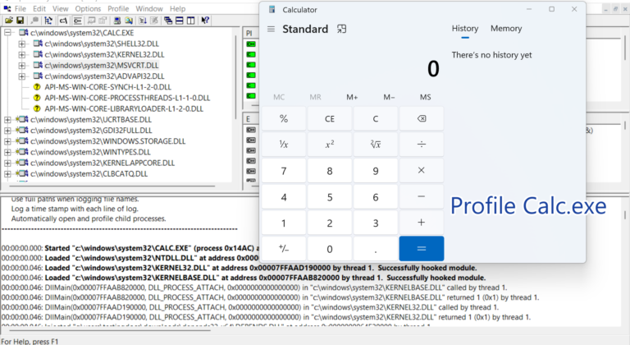This screenshot has width=630, height=345.
Task: Open the Calculator hamburger navigation menu
Action: click(x=271, y=30)
